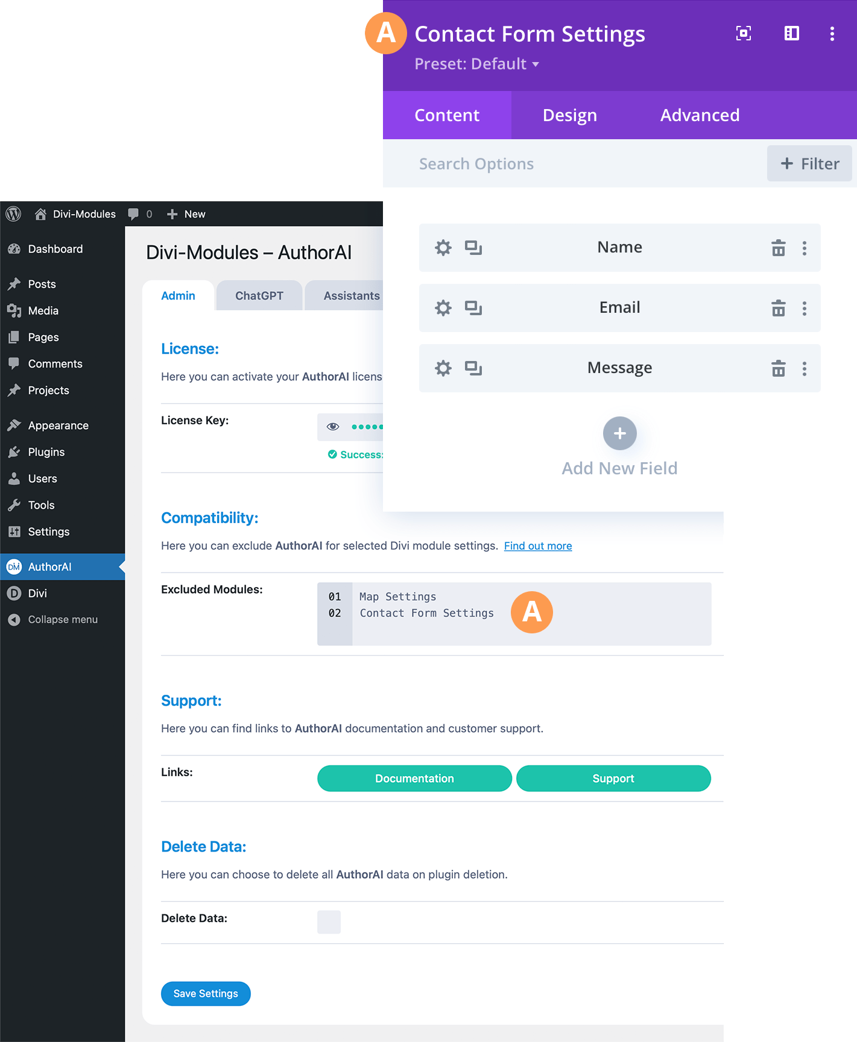Open Pages in the sidebar
Image resolution: width=857 pixels, height=1042 pixels.
tap(62, 337)
